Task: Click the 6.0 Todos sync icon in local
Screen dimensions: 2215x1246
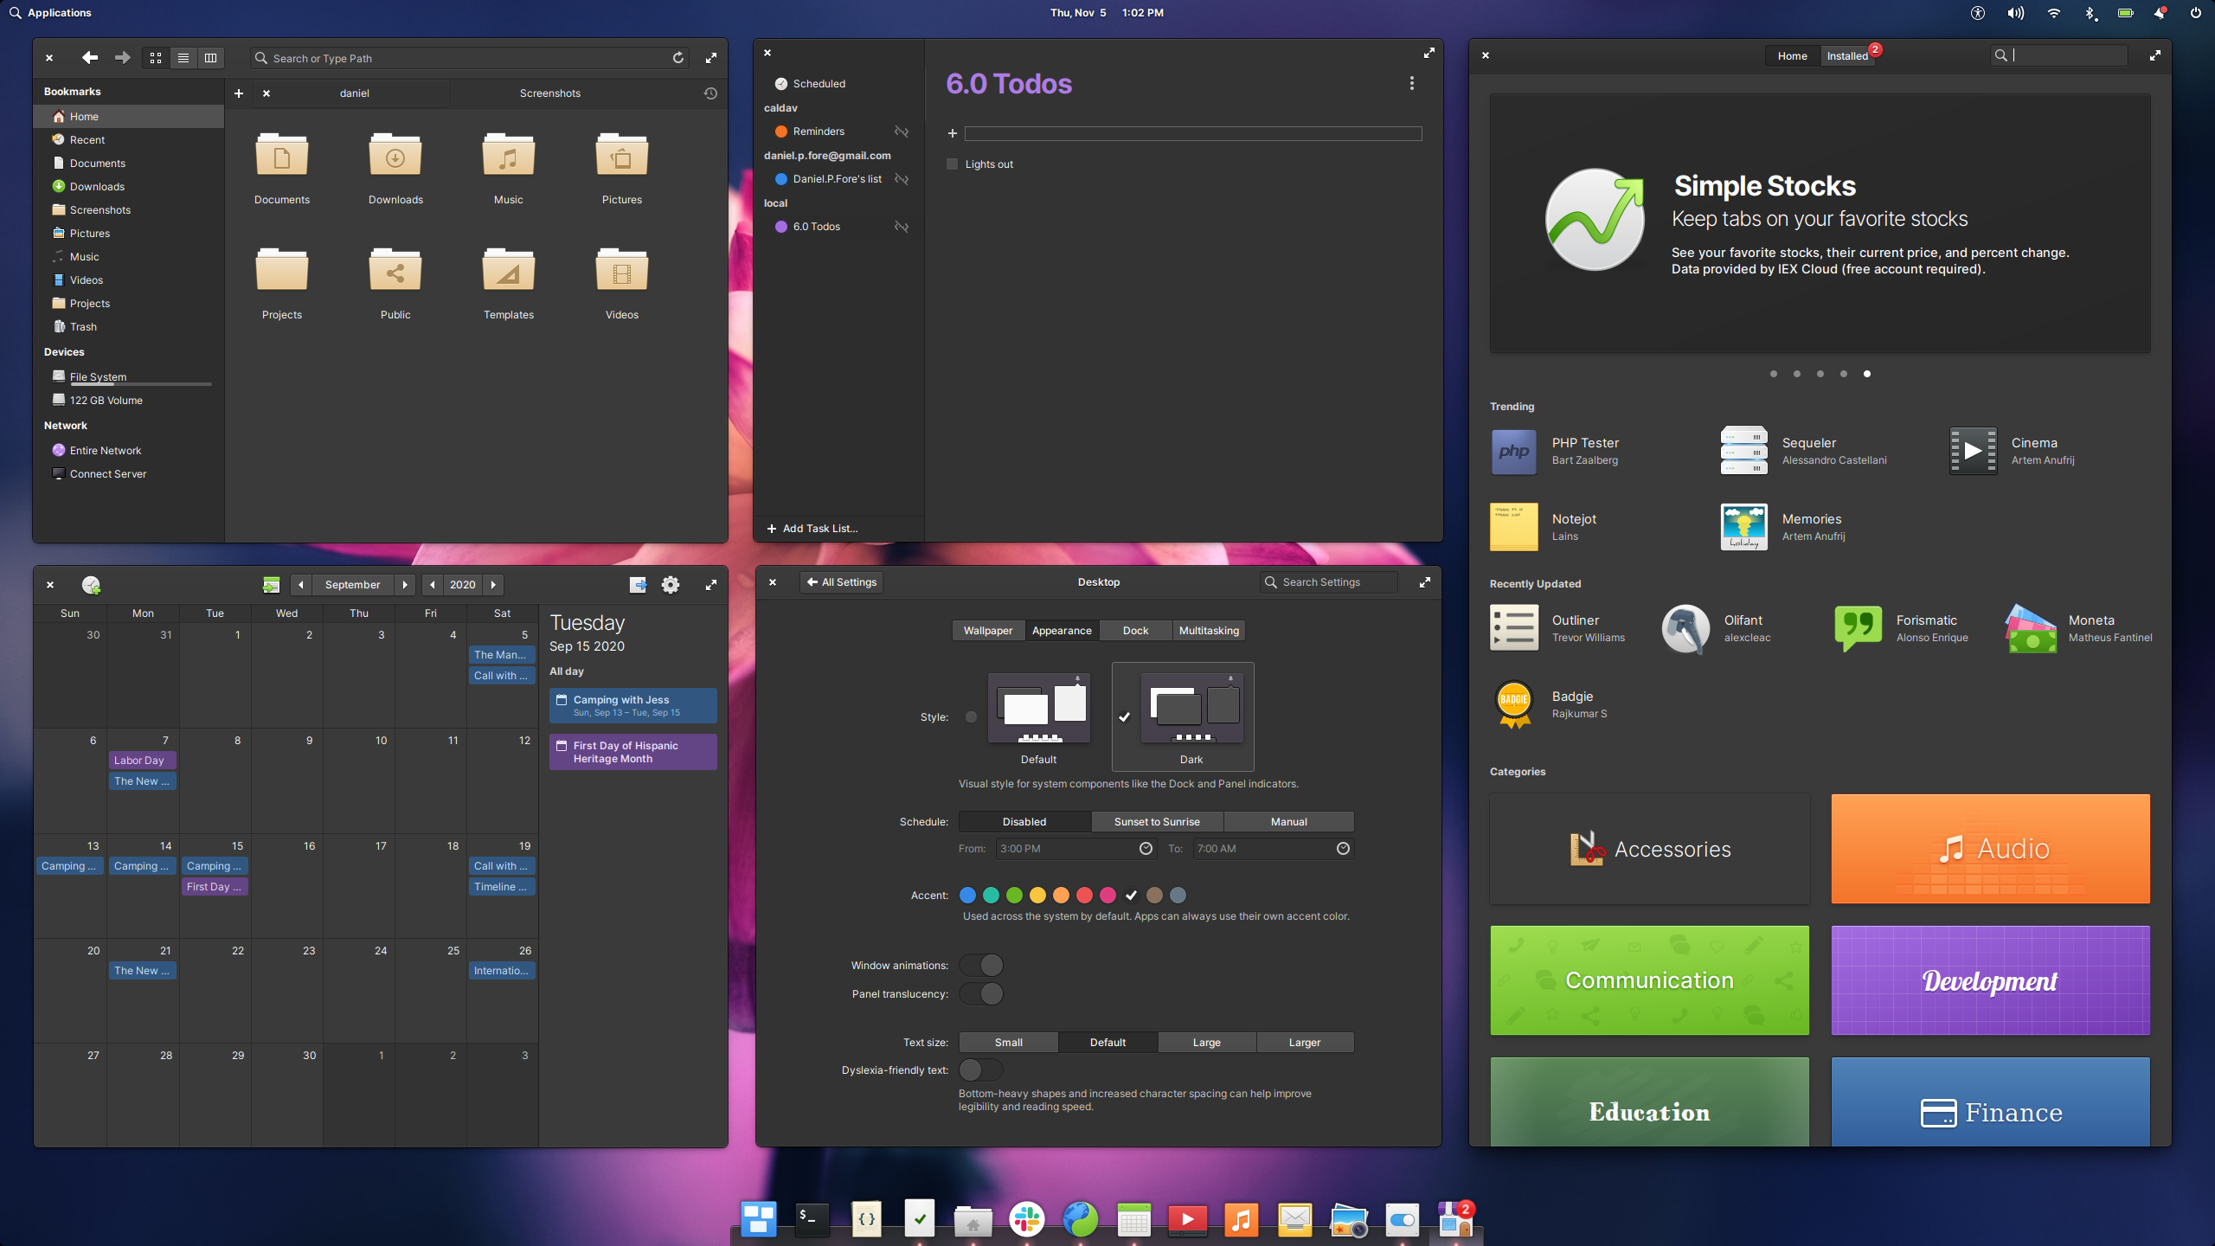Action: point(901,227)
